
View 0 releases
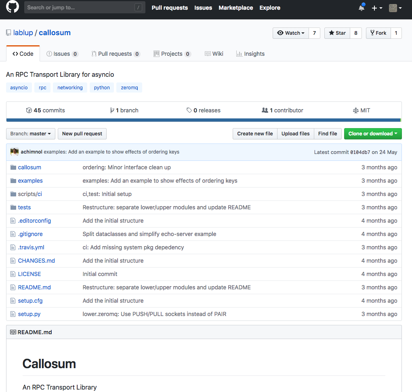[x=203, y=110]
